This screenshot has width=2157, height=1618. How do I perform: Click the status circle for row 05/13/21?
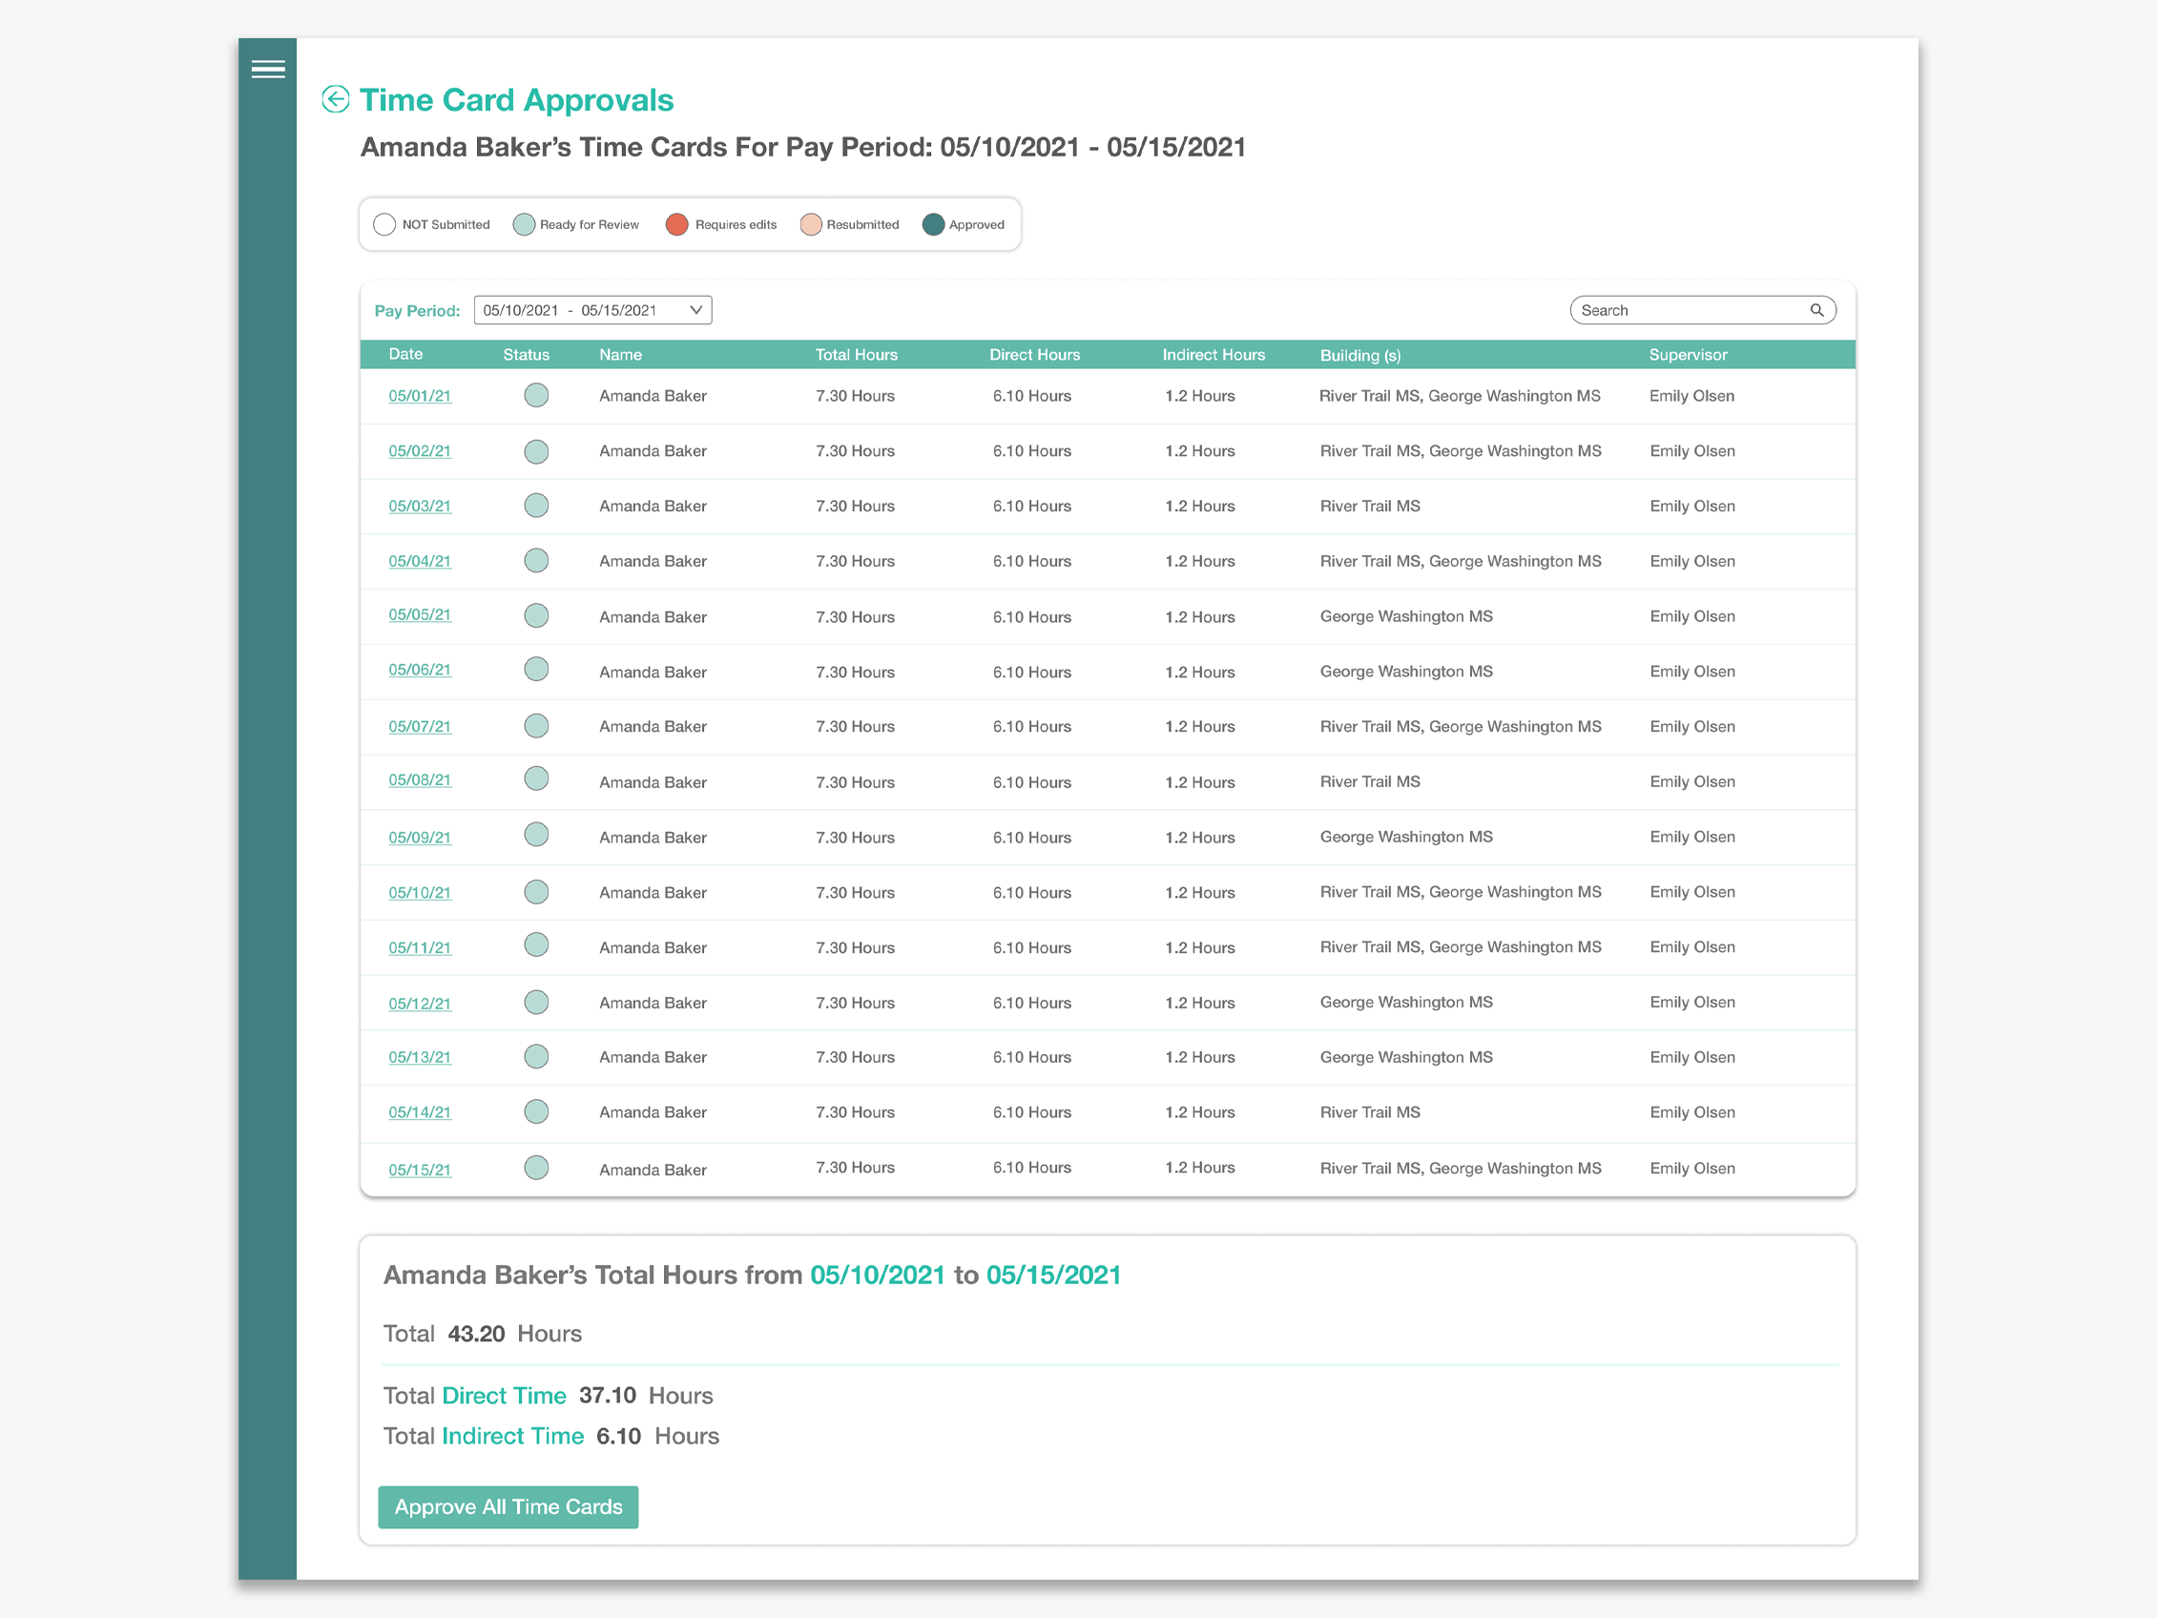click(536, 1056)
